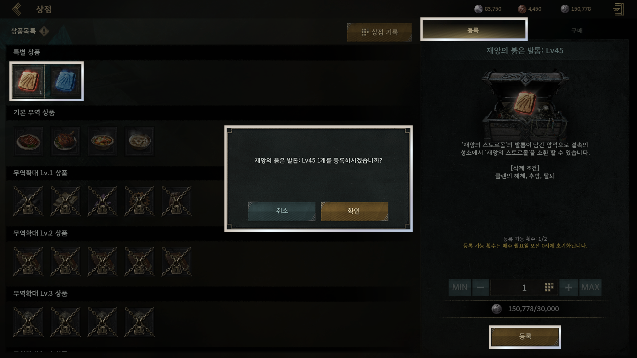Viewport: 637px width, 358px height.
Task: Switch to the 등록 tab
Action: [473, 30]
